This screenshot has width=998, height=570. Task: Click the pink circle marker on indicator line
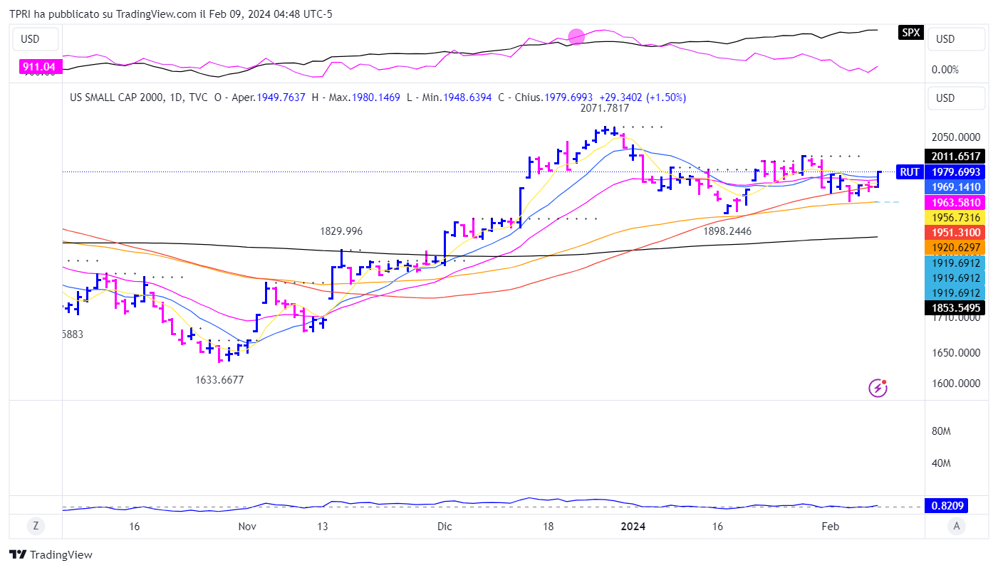click(576, 36)
